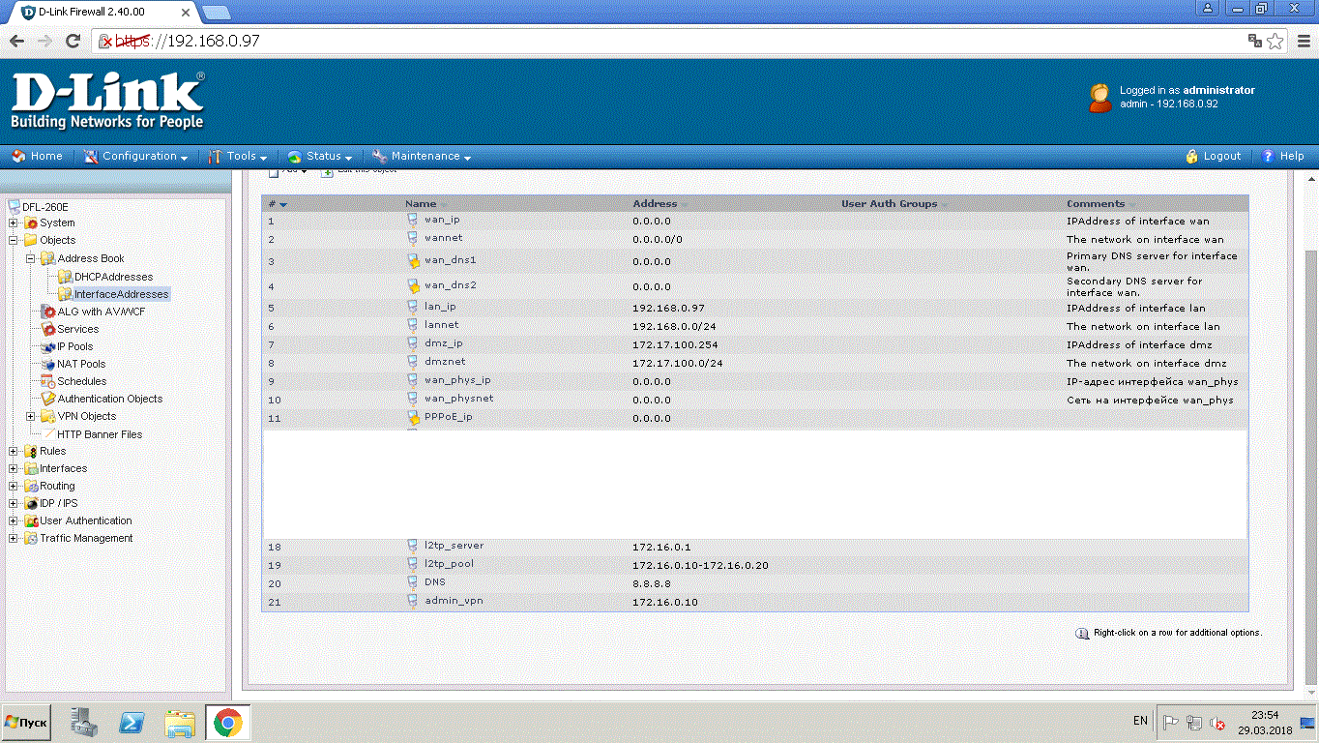1319x743 pixels.
Task: Click the Logout link
Action: (1214, 156)
